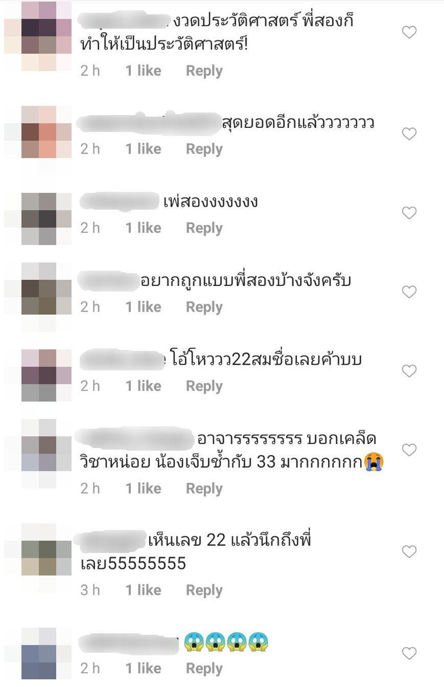Like the โอ้โหววว22สมชื่อเลย comment

point(409,371)
